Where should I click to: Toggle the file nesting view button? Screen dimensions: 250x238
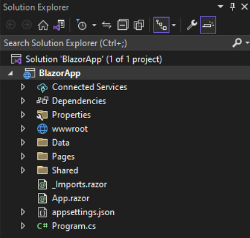[161, 25]
